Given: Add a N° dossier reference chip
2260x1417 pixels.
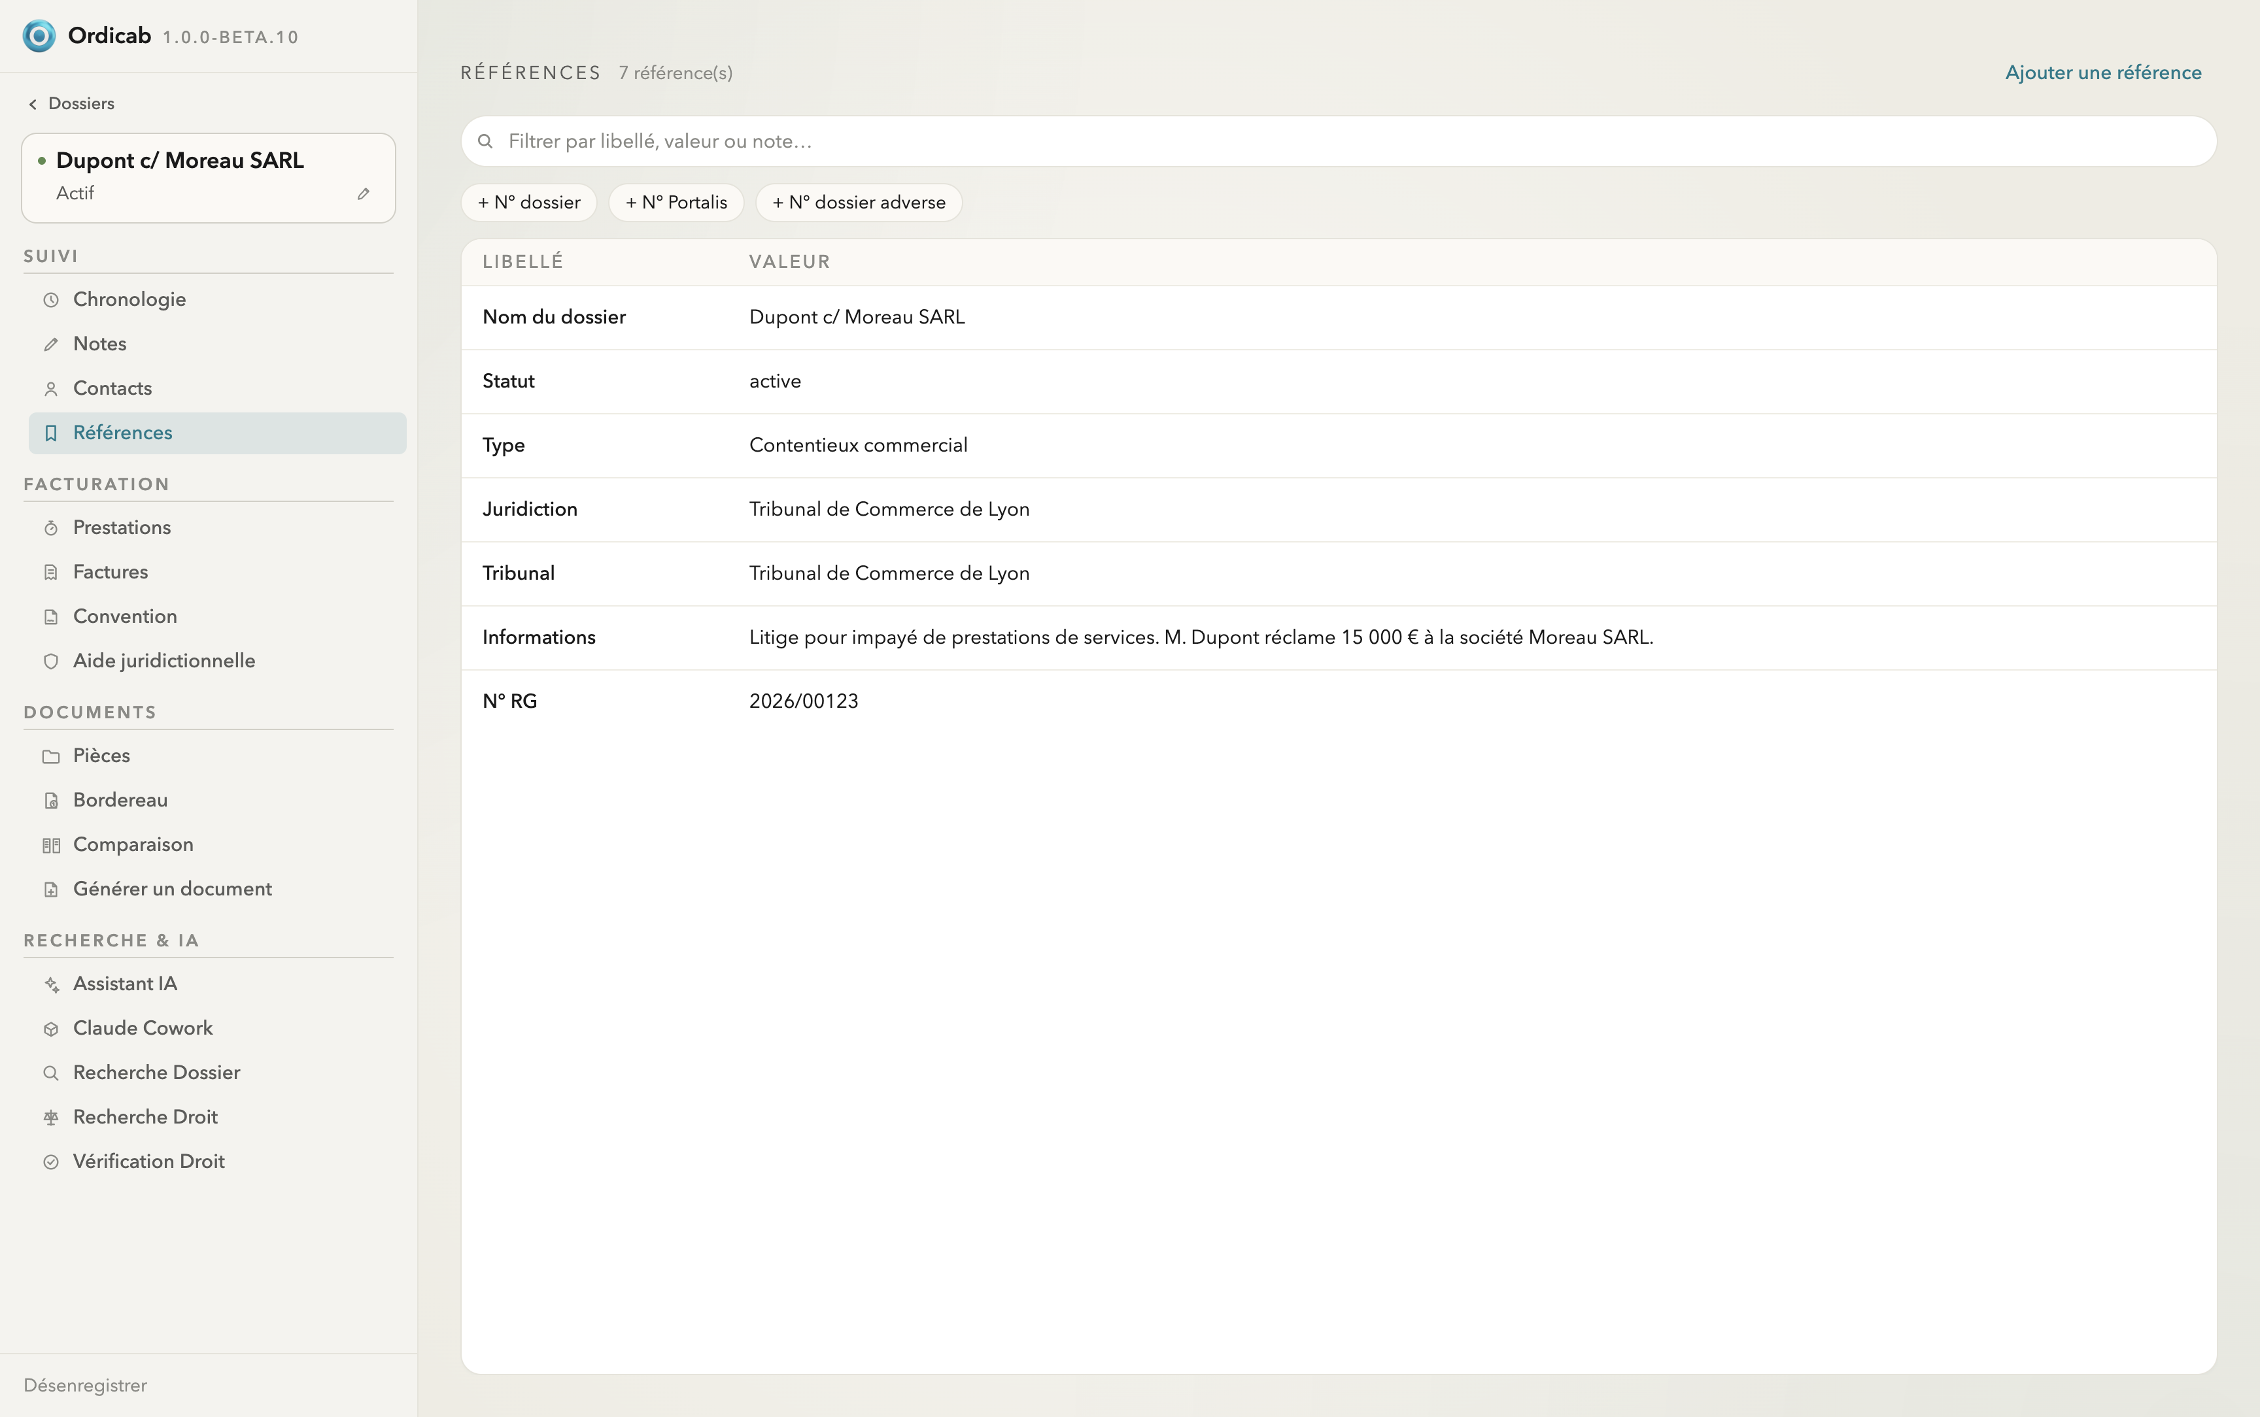Looking at the screenshot, I should pos(528,203).
